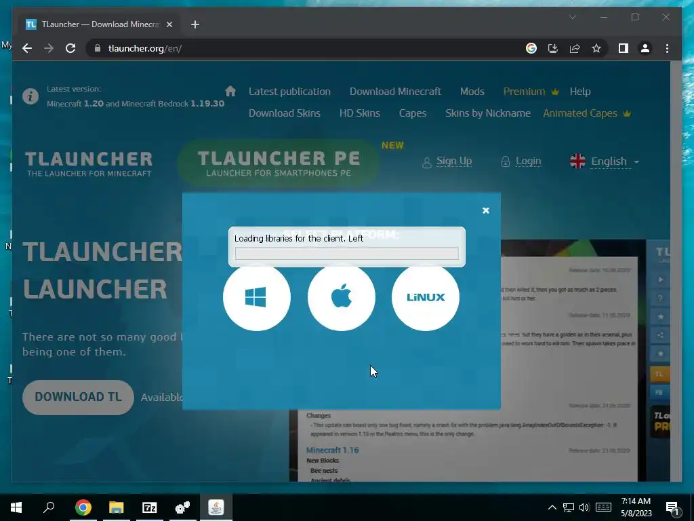Go back in the browser
Screen dimensions: 694x521
(x=27, y=48)
